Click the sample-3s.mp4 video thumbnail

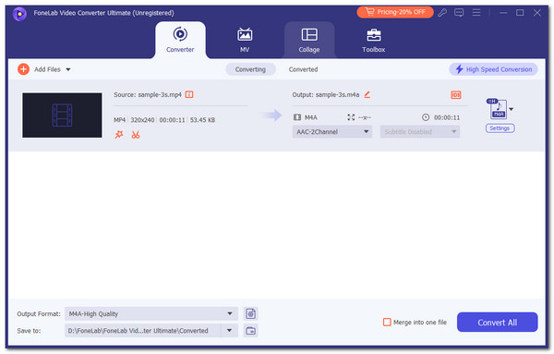(x=62, y=116)
